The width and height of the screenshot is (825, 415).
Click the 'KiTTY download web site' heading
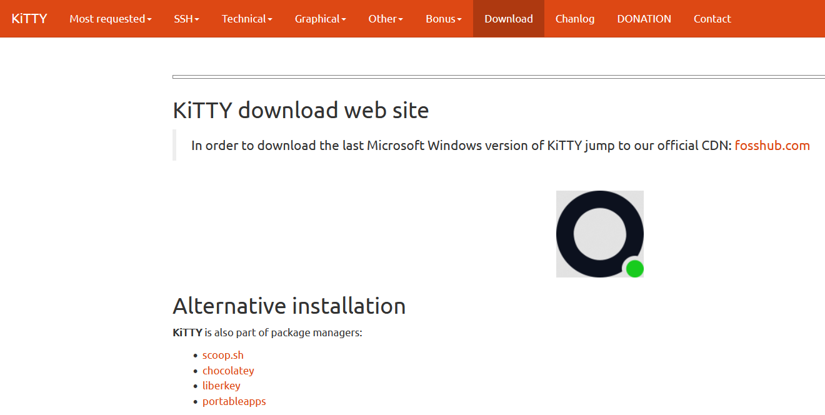coord(301,111)
